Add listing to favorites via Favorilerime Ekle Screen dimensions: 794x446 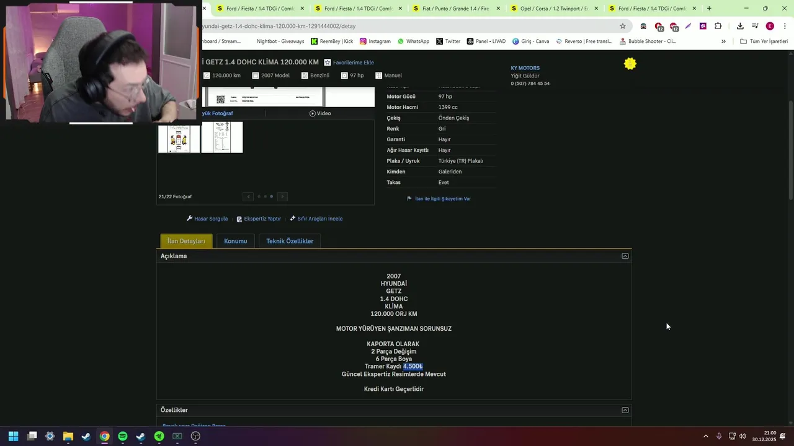click(349, 63)
